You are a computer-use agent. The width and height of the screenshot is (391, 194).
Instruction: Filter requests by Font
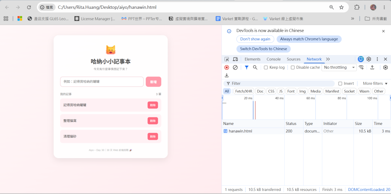(291, 91)
